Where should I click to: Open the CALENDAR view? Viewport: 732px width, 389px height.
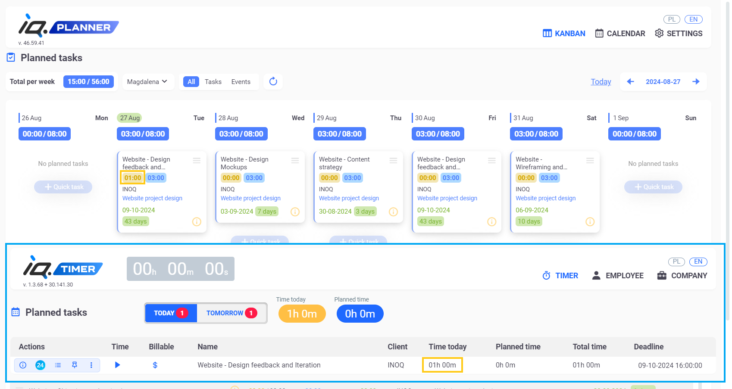pyautogui.click(x=620, y=34)
